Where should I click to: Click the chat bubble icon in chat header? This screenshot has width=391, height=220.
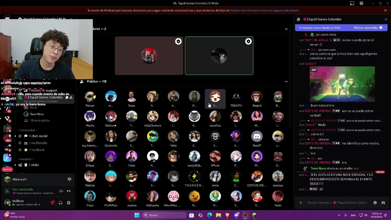(298, 19)
